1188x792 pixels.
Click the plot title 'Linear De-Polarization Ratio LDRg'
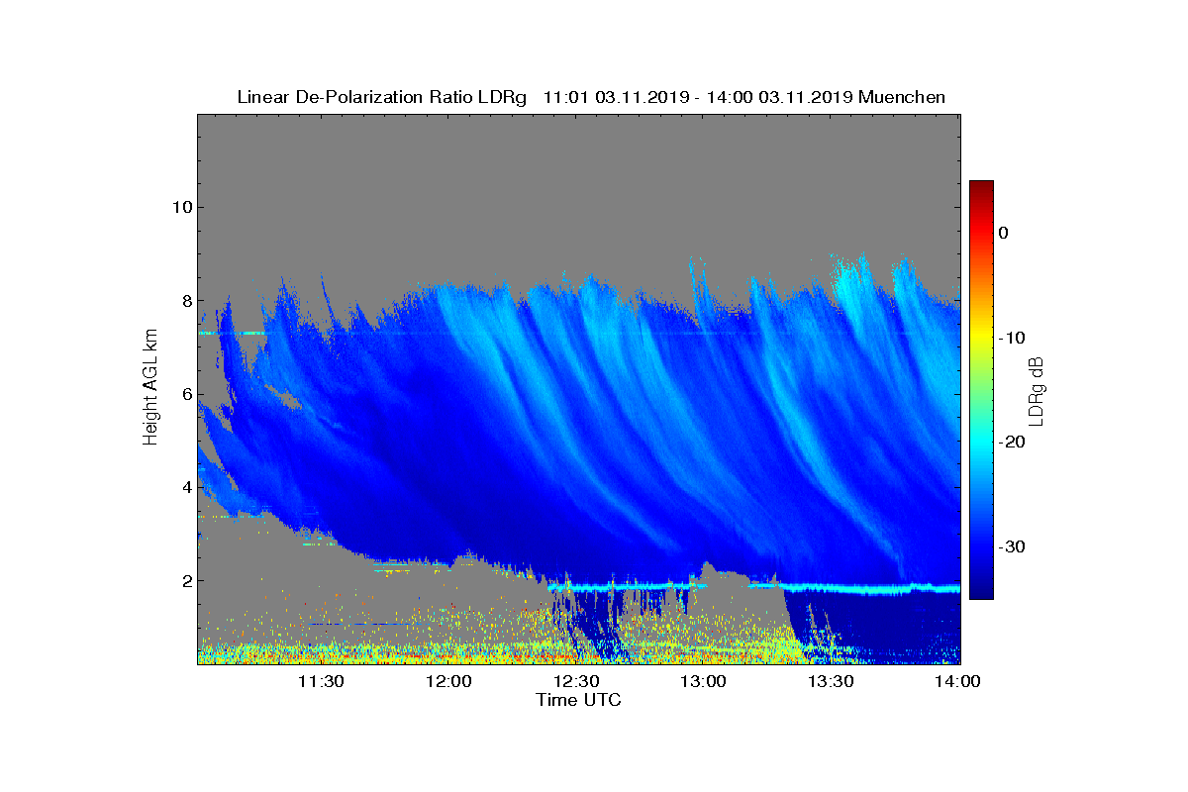point(384,97)
